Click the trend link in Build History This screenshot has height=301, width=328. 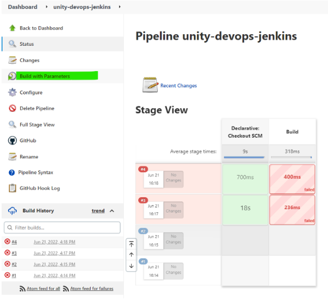click(98, 211)
